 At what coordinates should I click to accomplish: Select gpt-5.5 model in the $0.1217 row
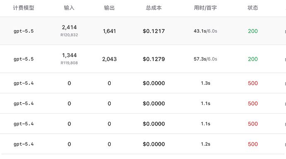click(x=24, y=31)
